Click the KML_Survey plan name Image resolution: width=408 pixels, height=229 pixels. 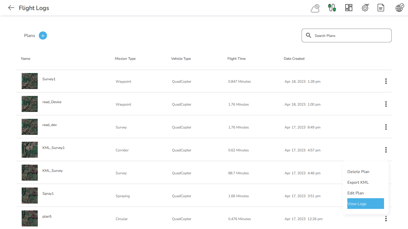pos(53,171)
